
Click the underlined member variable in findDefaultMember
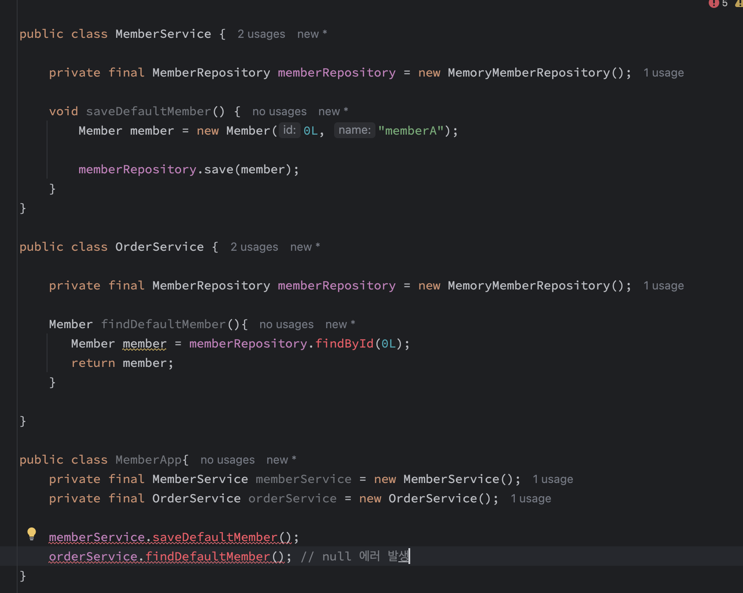[145, 344]
